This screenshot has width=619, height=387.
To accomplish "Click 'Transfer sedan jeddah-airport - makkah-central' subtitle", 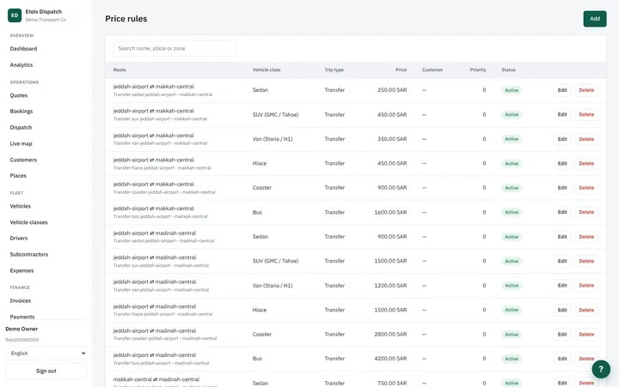I will tap(162, 94).
